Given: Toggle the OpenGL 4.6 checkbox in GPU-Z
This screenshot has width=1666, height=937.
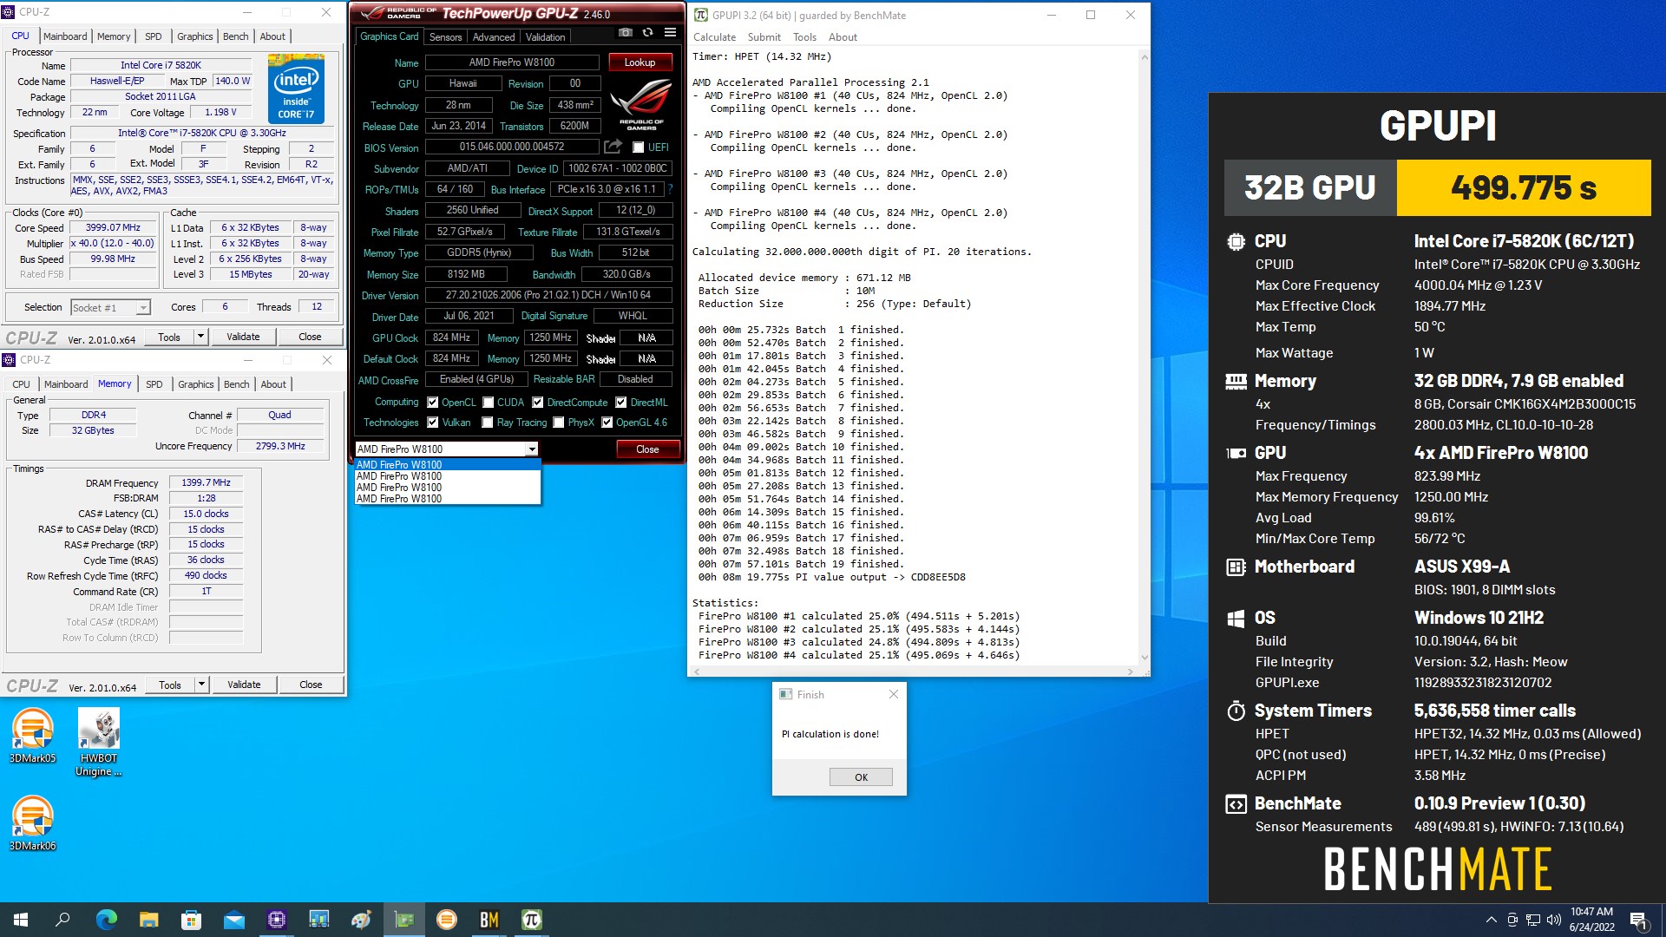Looking at the screenshot, I should pyautogui.click(x=607, y=423).
